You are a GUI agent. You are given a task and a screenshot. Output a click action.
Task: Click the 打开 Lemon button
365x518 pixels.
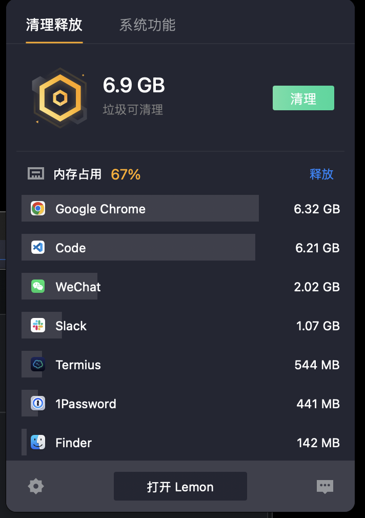point(180,486)
